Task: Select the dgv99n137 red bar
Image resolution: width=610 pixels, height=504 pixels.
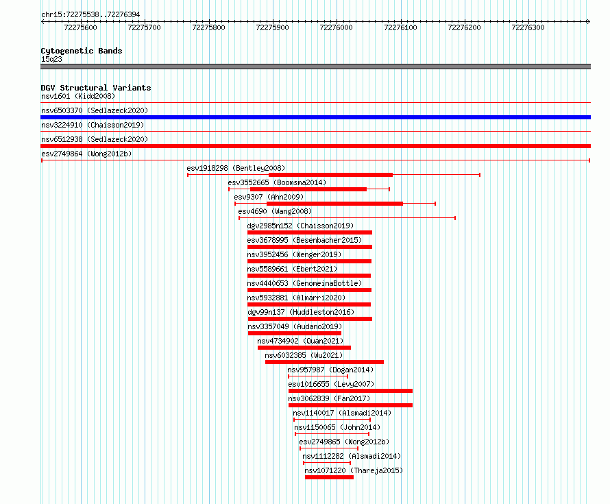Action: 310,319
